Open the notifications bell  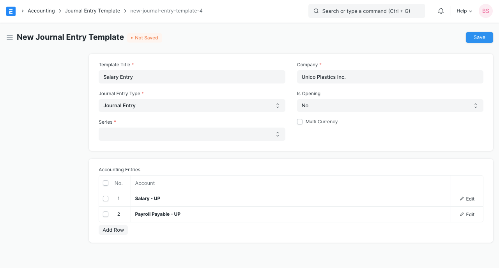[x=441, y=11]
